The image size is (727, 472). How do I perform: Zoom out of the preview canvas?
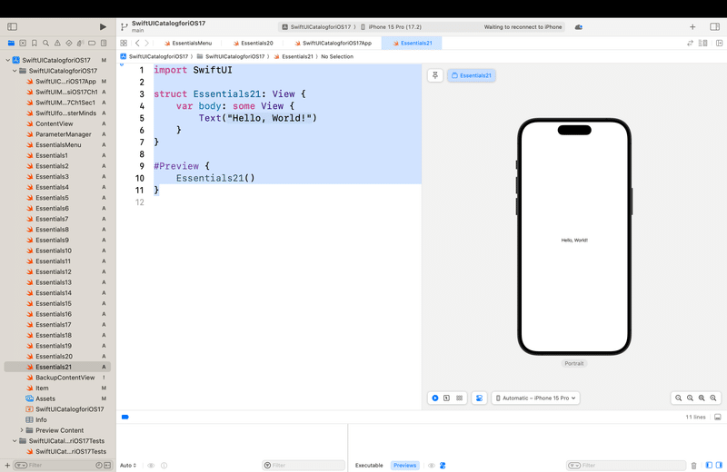click(678, 398)
